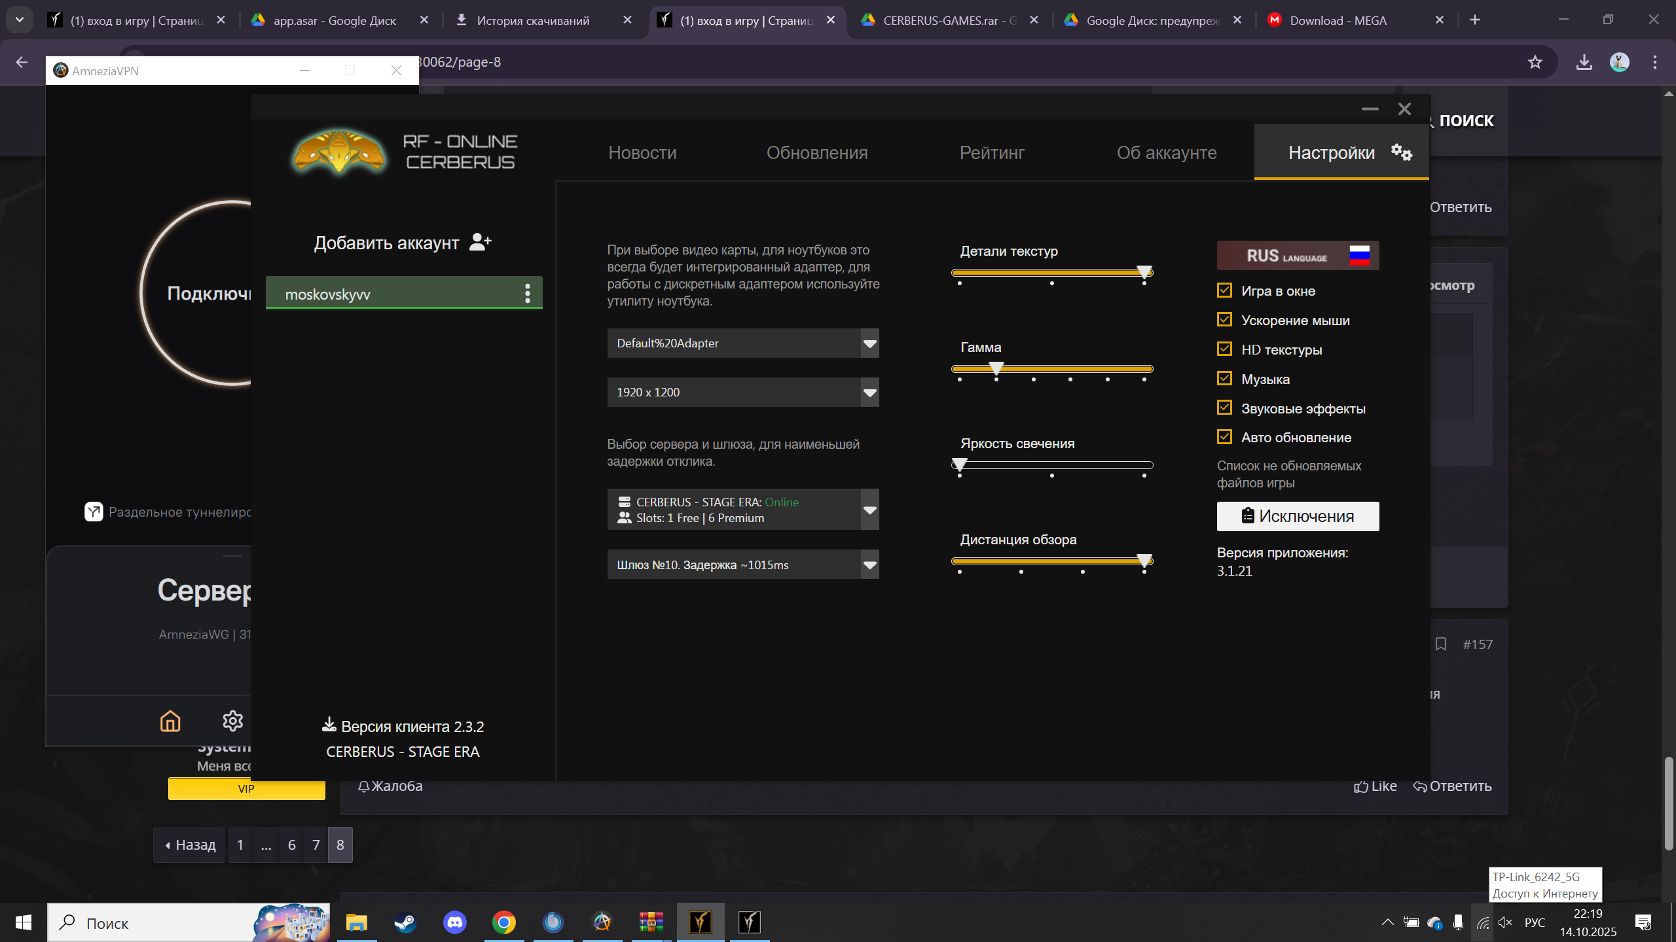Click the RUS language button
This screenshot has width=1676, height=942.
(1298, 256)
